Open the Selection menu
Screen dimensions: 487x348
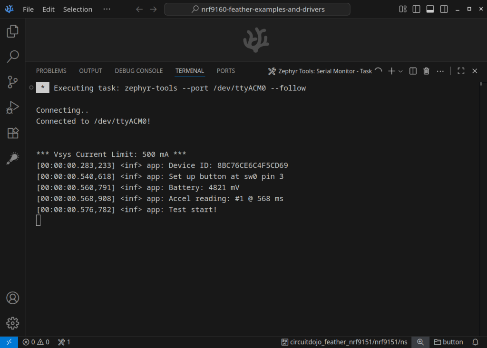click(78, 9)
